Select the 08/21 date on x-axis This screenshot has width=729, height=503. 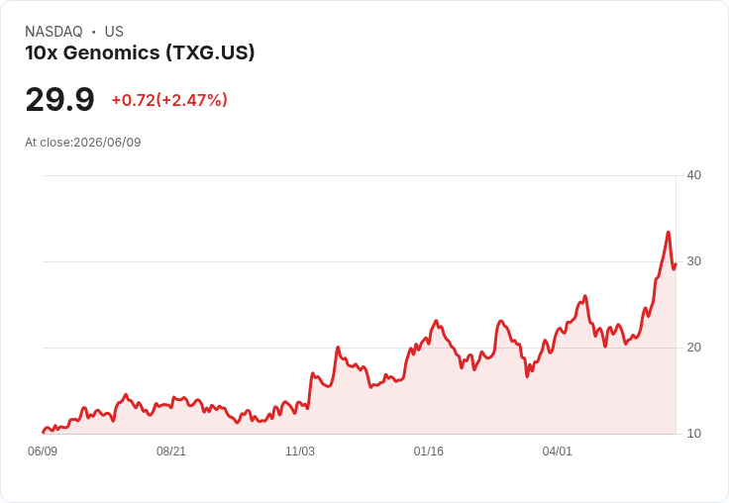click(171, 451)
